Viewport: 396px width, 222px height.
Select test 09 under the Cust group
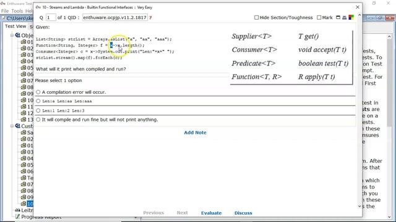click(x=27, y=197)
